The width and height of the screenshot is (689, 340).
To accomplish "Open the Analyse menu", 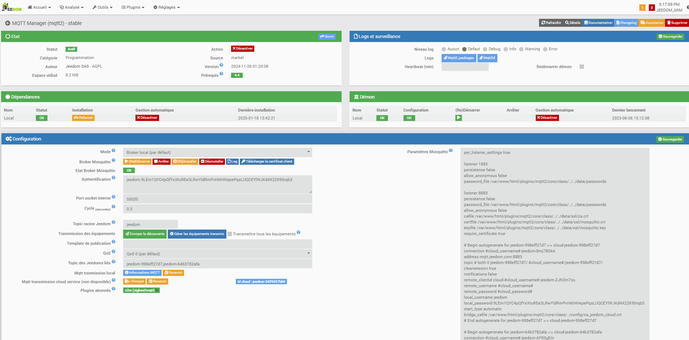I will click(x=71, y=7).
